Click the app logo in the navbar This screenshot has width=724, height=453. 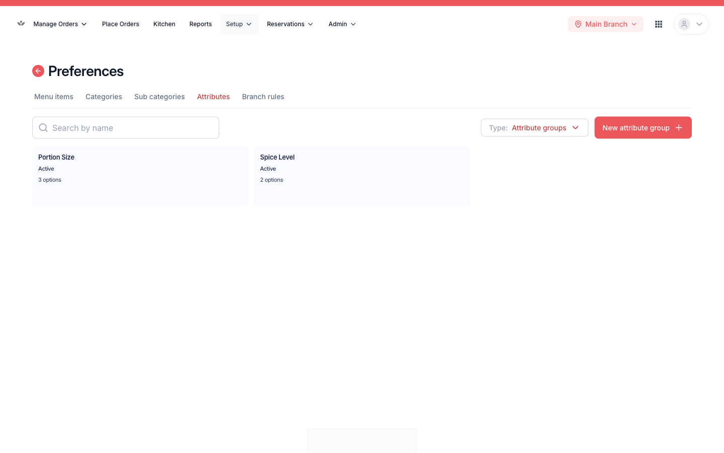point(21,23)
